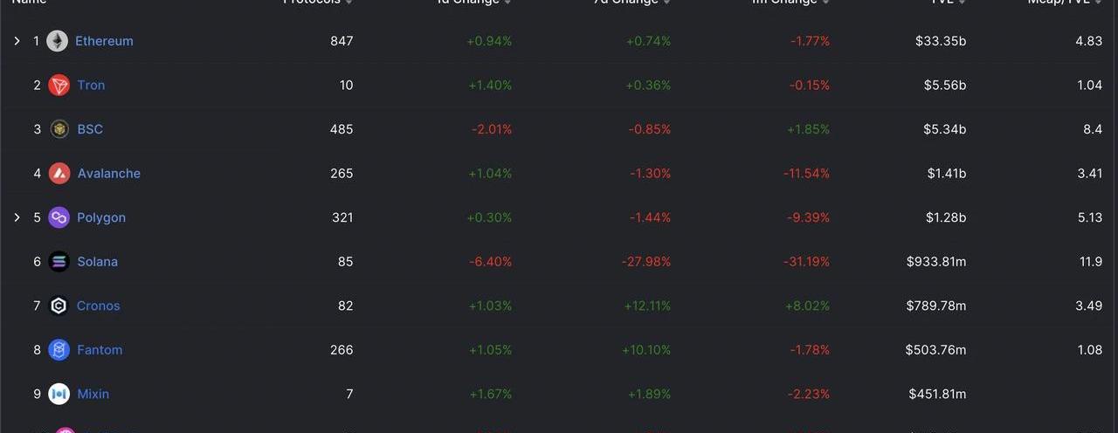Open the Ethereum chain link
The height and width of the screenshot is (433, 1118).
(104, 41)
